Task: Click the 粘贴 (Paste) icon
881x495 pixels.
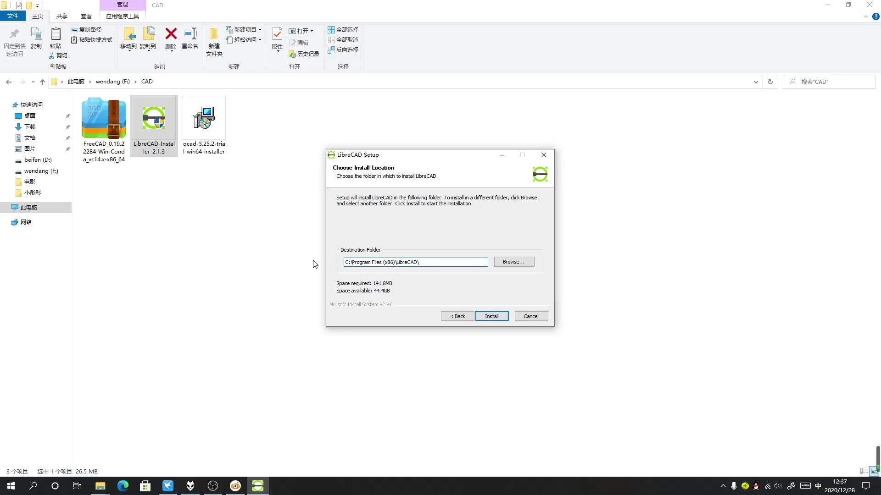Action: tap(55, 39)
